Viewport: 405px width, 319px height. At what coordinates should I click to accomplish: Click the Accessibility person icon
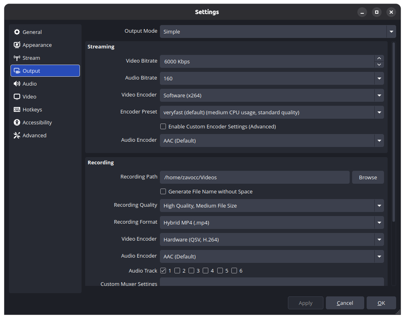(17, 122)
